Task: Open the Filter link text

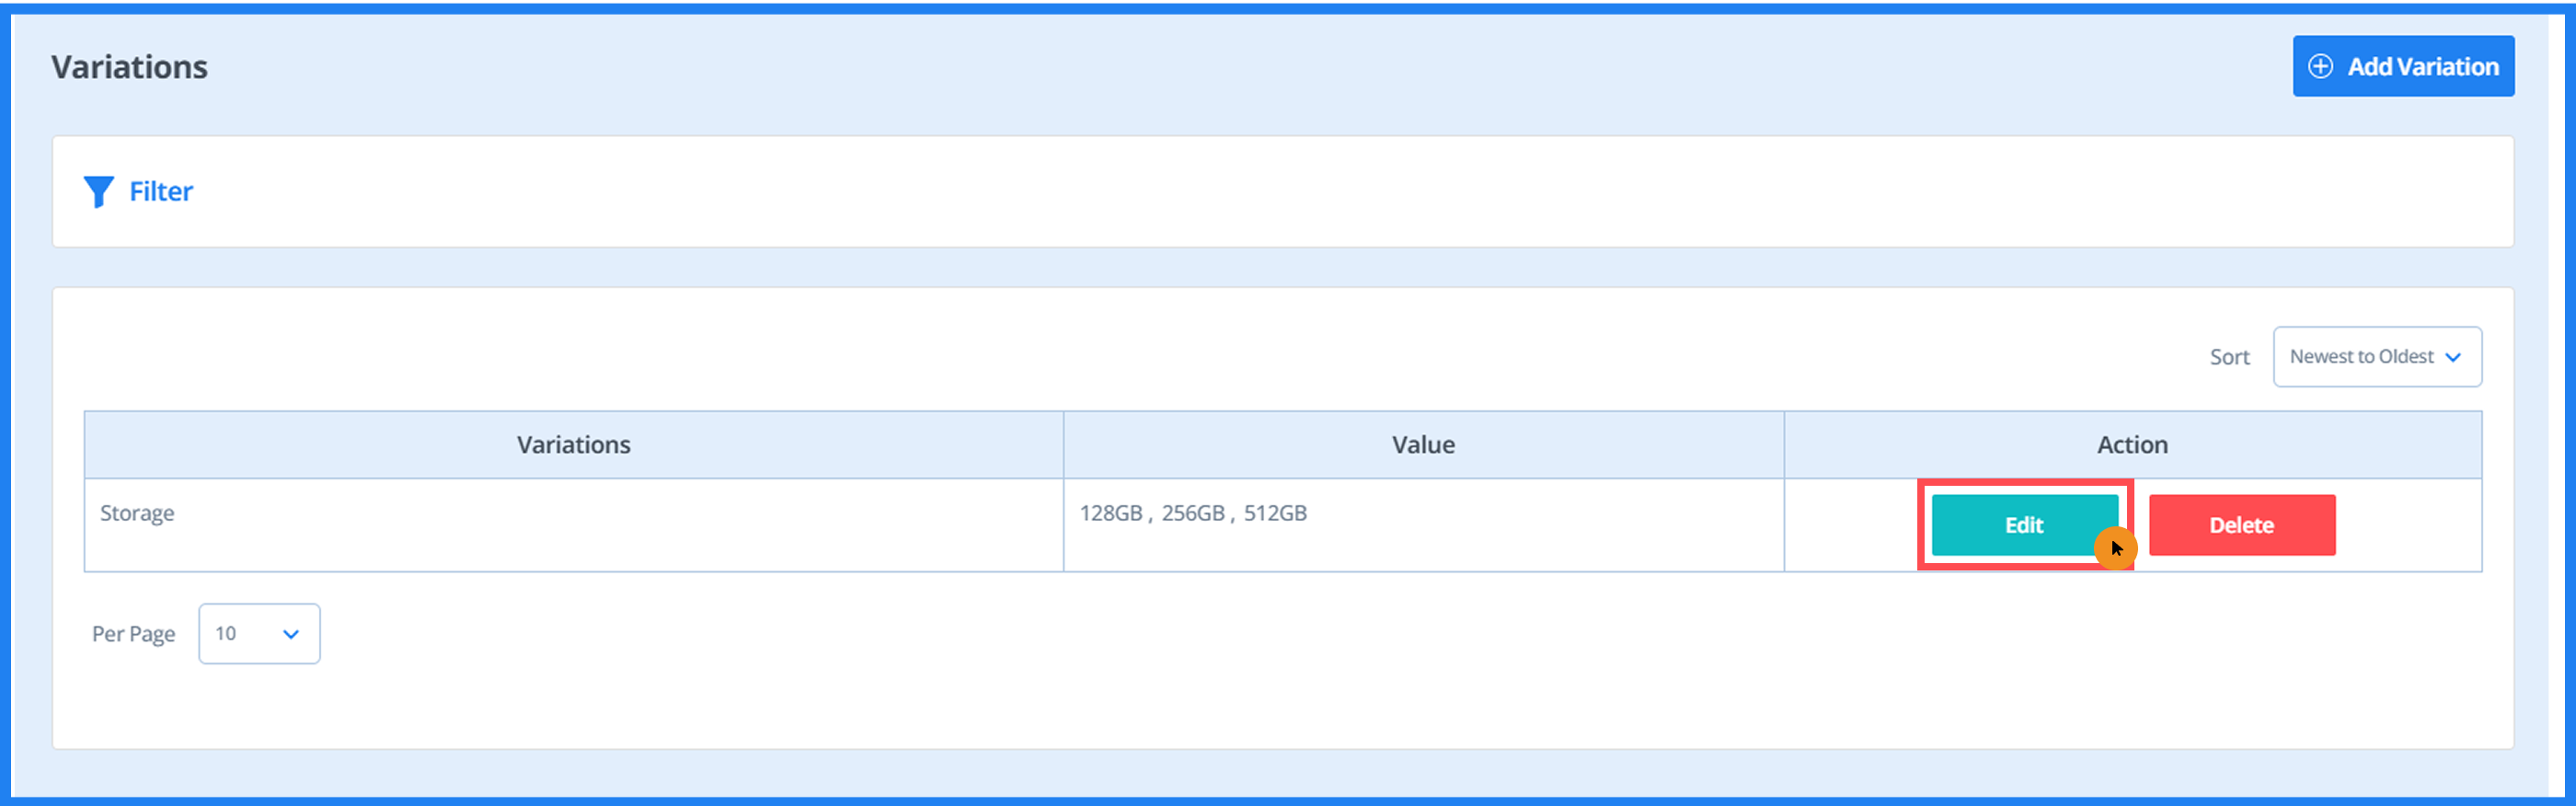Action: (x=161, y=191)
